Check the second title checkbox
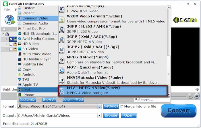201x128 pixels. [x=11, y=44]
